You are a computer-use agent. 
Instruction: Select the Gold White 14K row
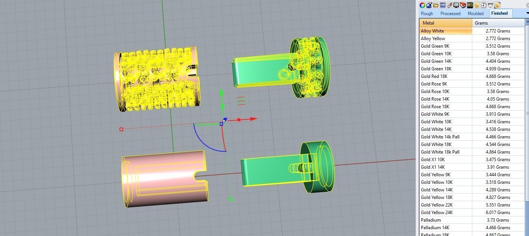coord(472,129)
